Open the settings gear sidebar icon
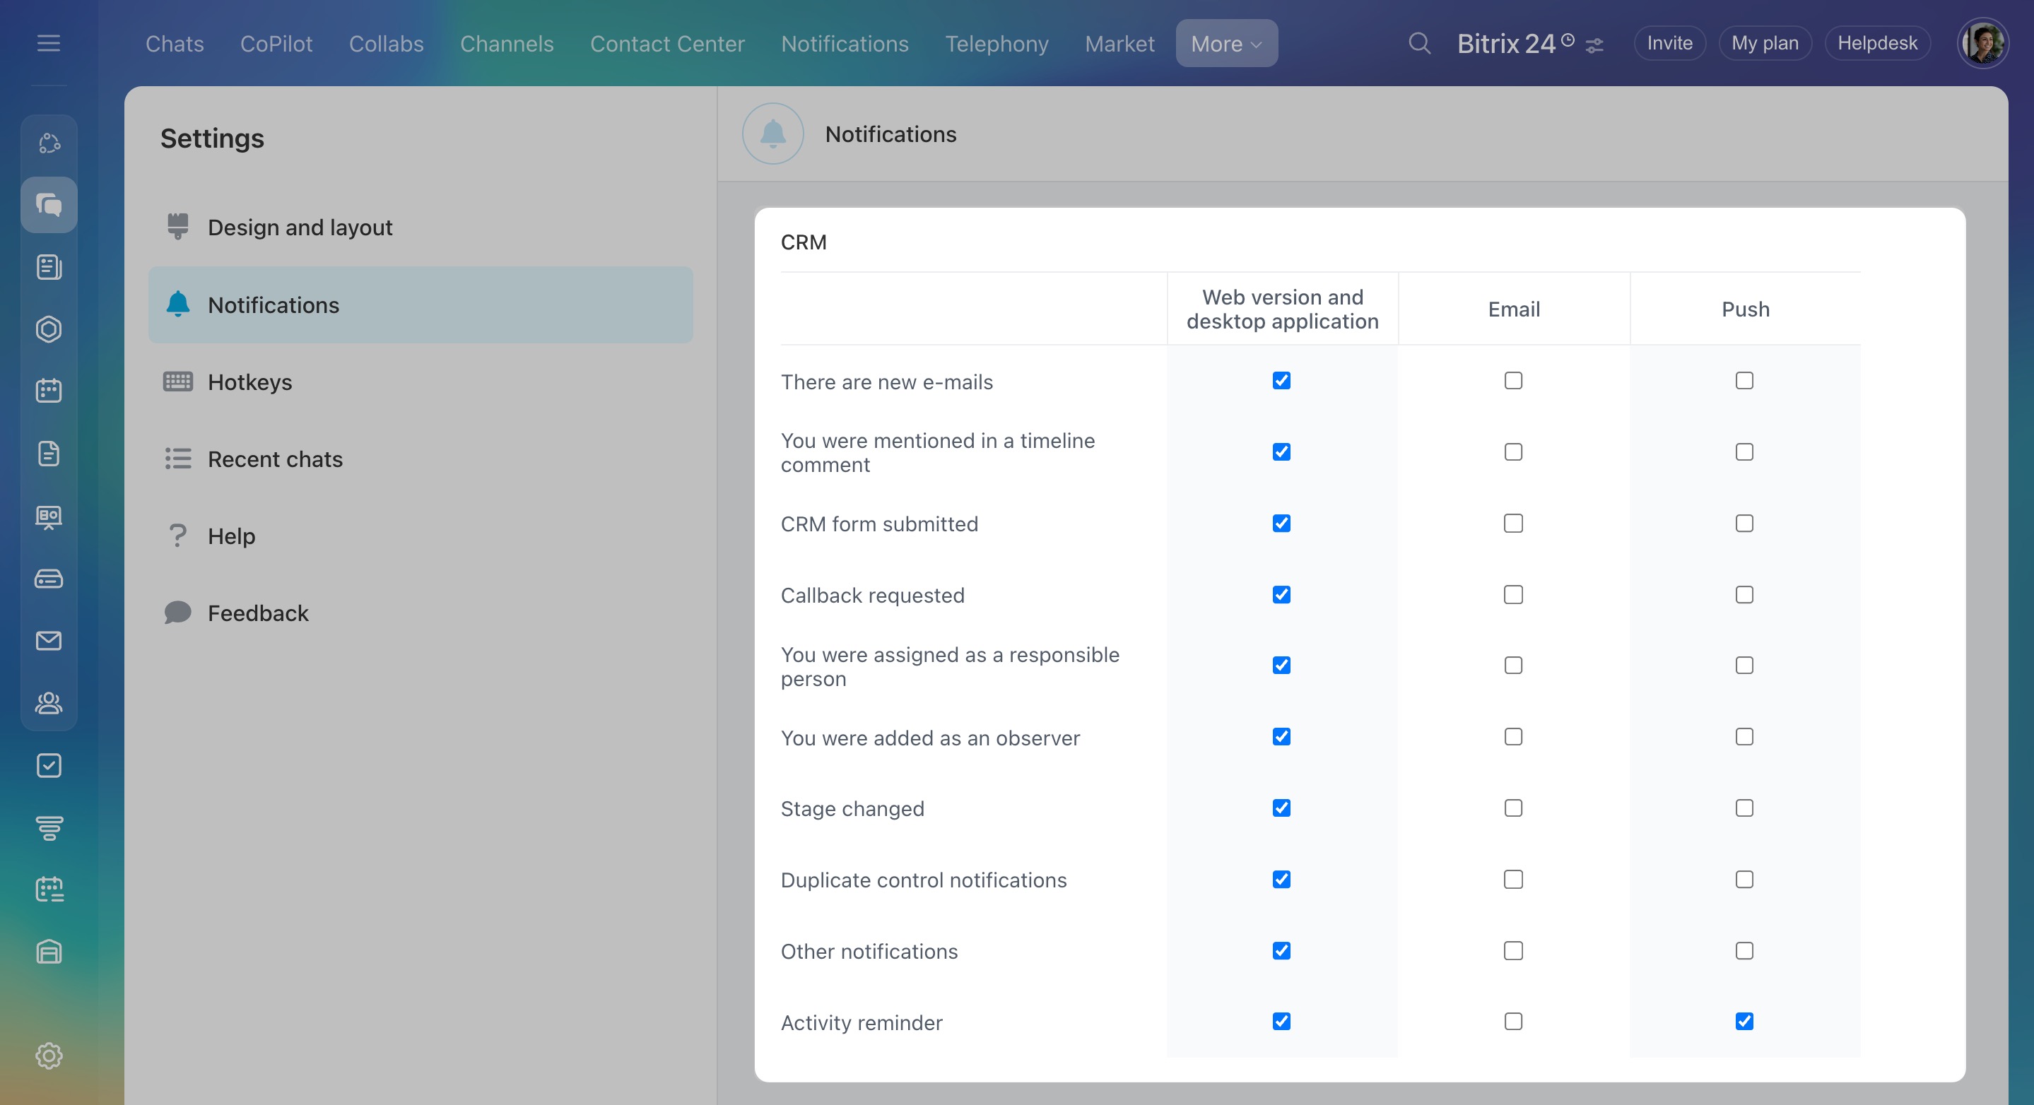This screenshot has width=2034, height=1105. click(49, 1056)
